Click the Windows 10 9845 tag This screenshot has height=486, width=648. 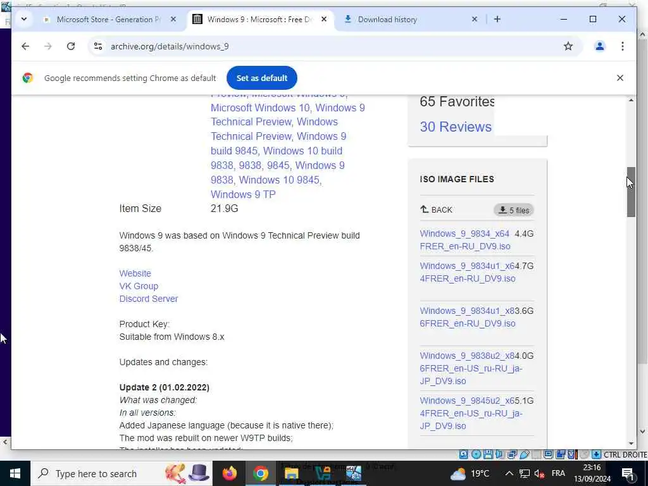[279, 180]
